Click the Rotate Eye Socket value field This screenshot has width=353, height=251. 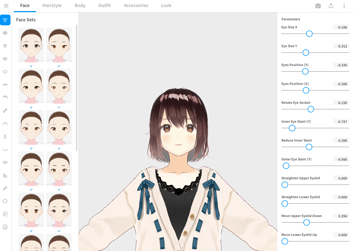pyautogui.click(x=341, y=103)
